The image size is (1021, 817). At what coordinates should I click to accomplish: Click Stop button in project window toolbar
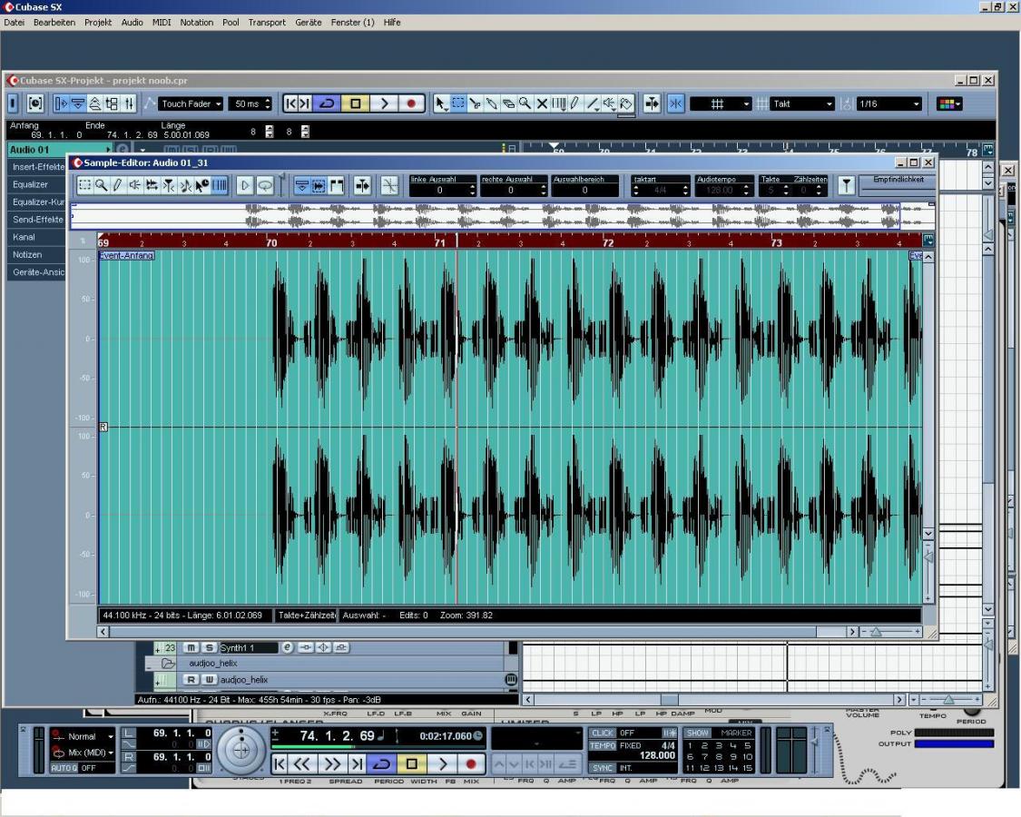[x=356, y=103]
